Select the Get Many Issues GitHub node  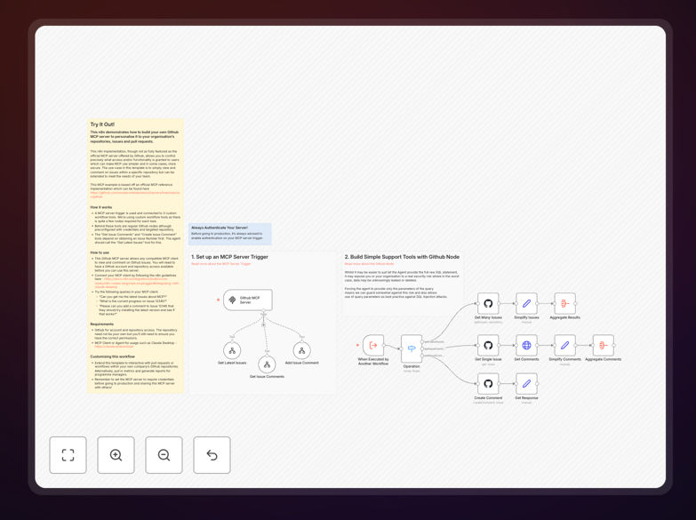pos(488,303)
